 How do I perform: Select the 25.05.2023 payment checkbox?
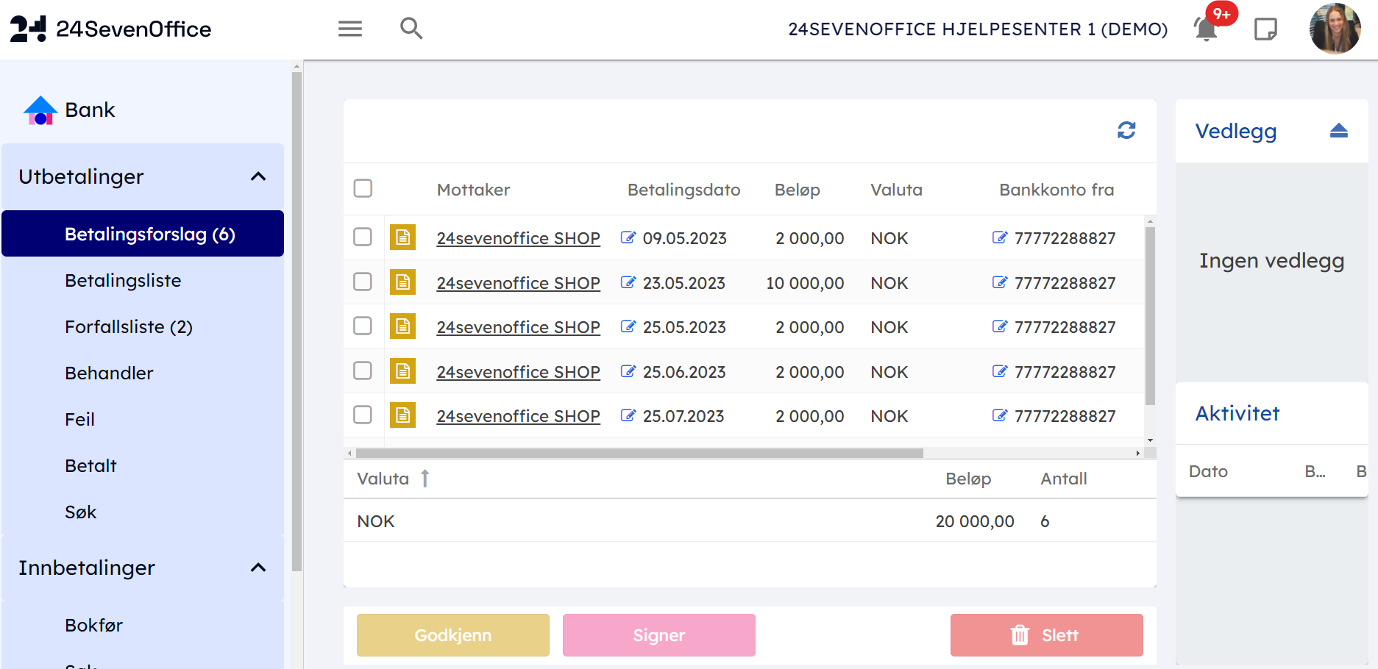click(363, 326)
